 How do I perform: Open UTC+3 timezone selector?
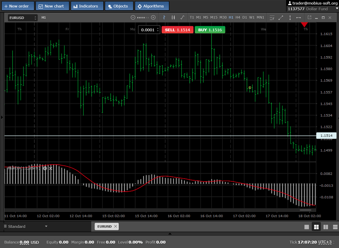(325, 242)
